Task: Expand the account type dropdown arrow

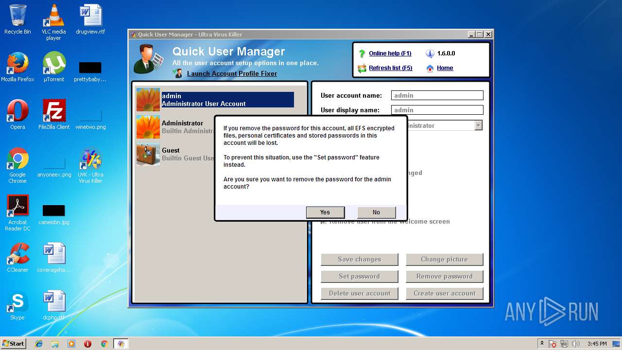Action: (479, 125)
